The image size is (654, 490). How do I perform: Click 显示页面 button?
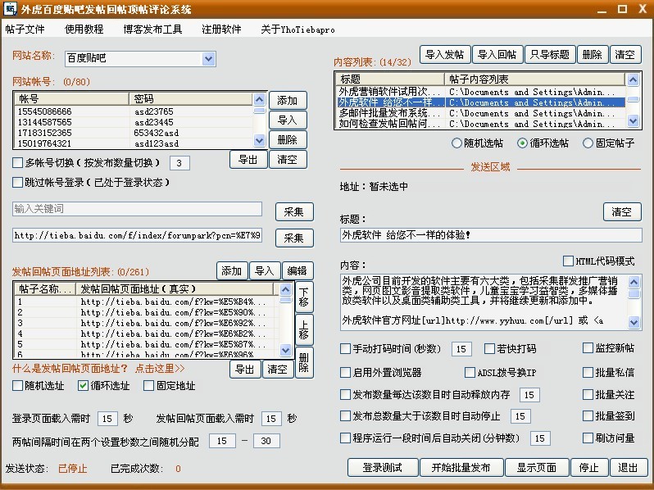[x=537, y=468]
